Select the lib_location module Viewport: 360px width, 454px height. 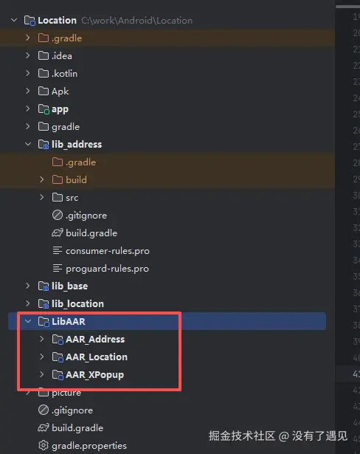(x=77, y=303)
